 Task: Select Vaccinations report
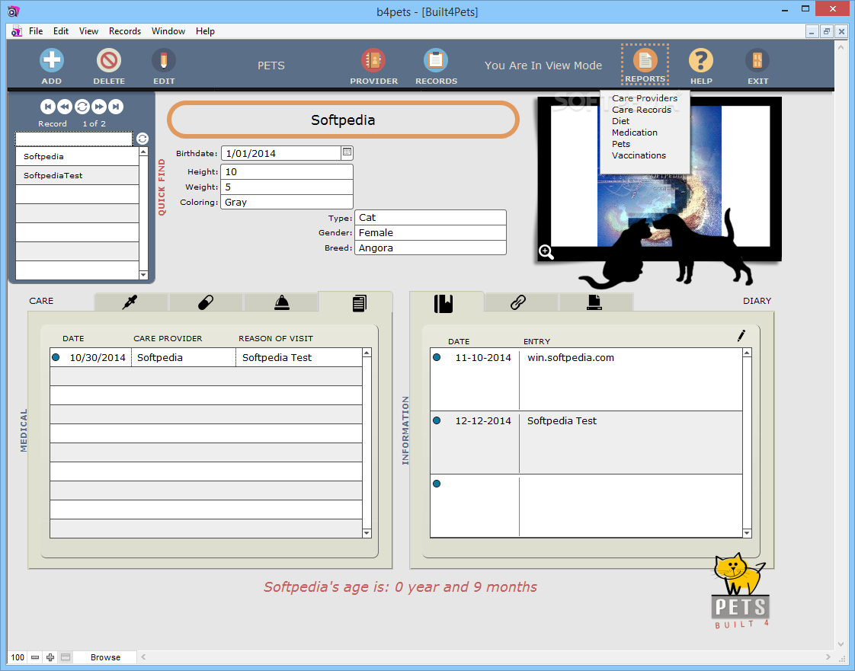[639, 155]
